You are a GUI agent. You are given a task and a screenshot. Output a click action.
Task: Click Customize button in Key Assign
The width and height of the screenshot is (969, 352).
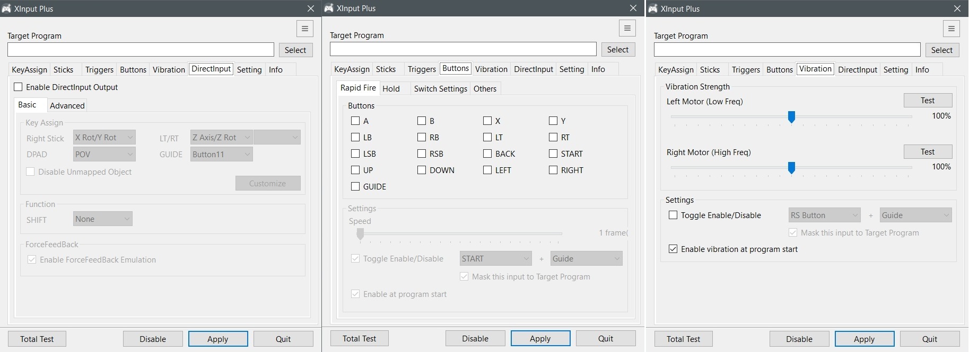click(268, 184)
